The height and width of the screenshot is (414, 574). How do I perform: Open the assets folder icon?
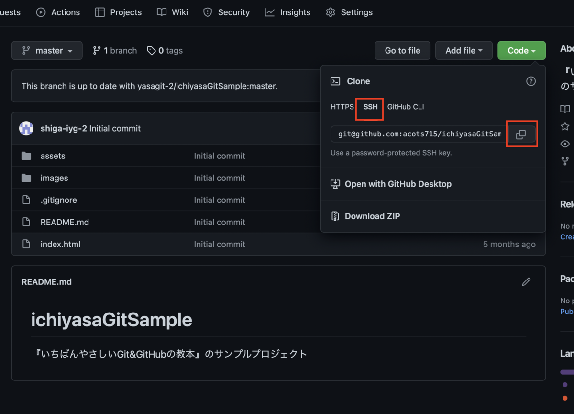point(26,156)
